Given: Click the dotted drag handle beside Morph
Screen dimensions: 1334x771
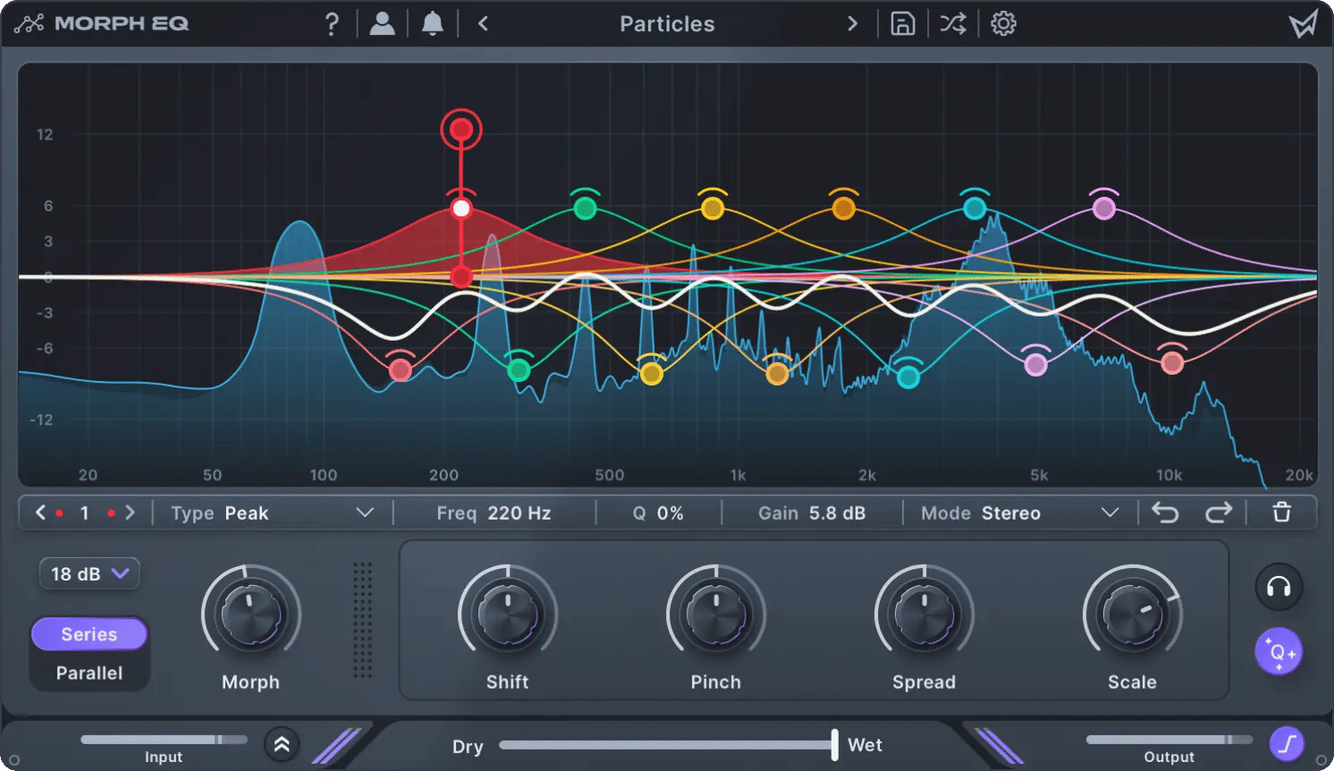Looking at the screenshot, I should [x=362, y=620].
